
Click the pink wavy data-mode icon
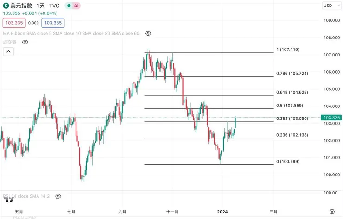point(76,6)
